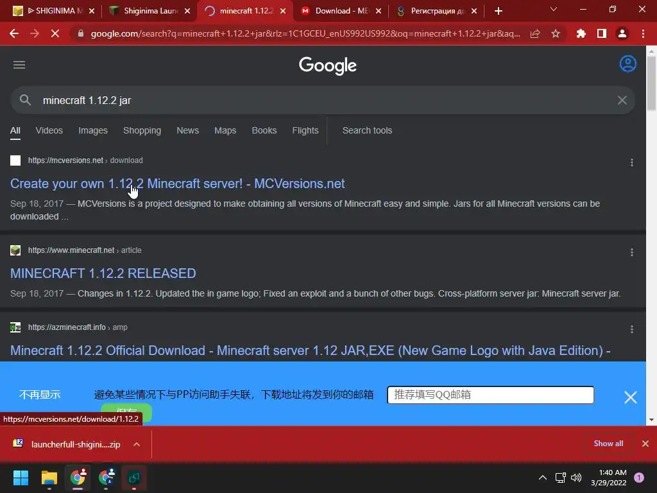Open the tab search dropdown arrow
This screenshot has width=657, height=493.
click(x=554, y=9)
